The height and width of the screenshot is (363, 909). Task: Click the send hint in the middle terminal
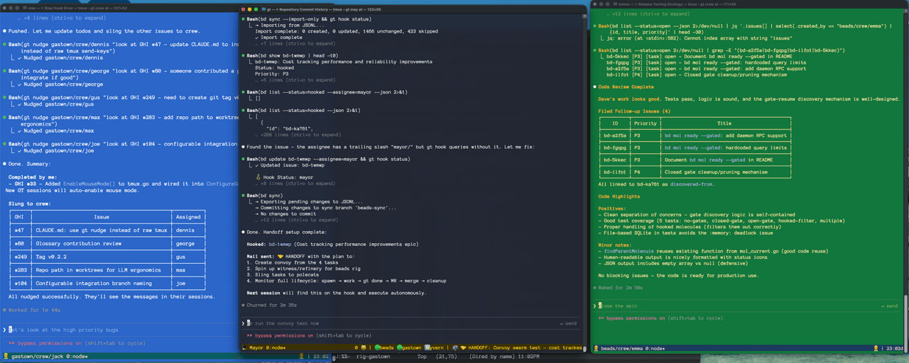coord(568,323)
